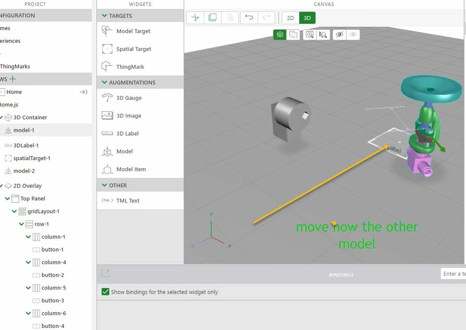Collapse the OTHER widget section
Screen dimensions: 466x330
104,185
